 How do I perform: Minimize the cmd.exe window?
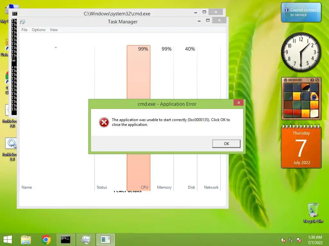point(196,12)
